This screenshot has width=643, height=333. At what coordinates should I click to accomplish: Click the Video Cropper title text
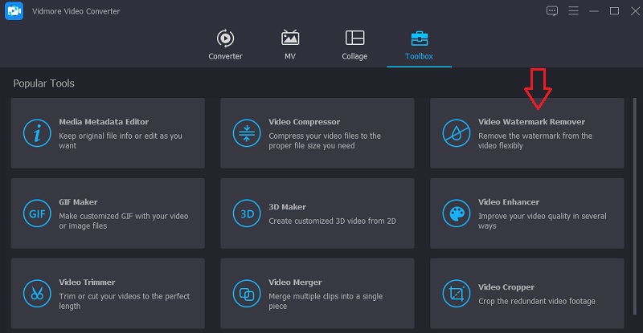[x=506, y=287]
